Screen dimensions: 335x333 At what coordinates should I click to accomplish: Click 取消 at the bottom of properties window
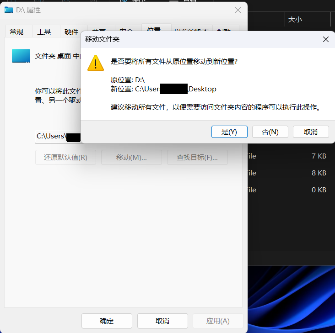(162, 321)
